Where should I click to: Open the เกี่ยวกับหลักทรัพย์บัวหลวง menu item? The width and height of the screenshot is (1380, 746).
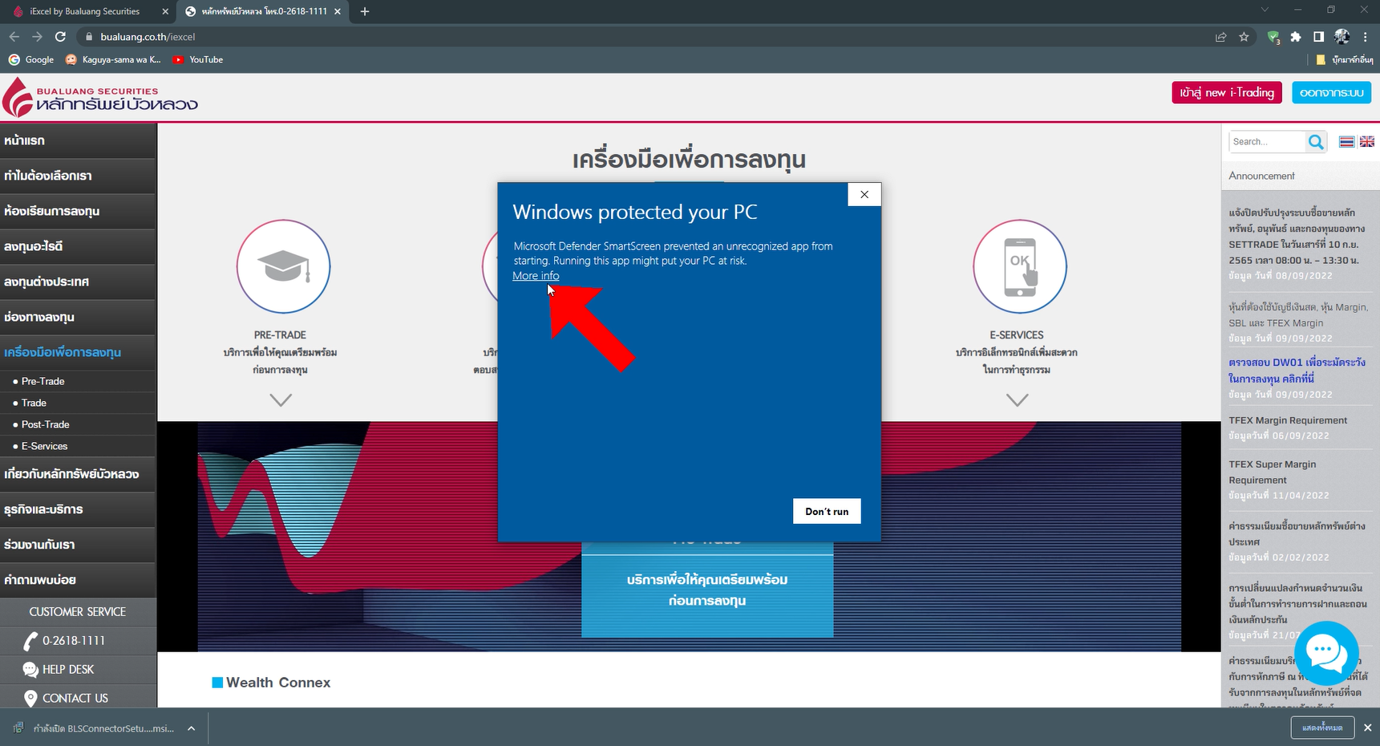(78, 474)
